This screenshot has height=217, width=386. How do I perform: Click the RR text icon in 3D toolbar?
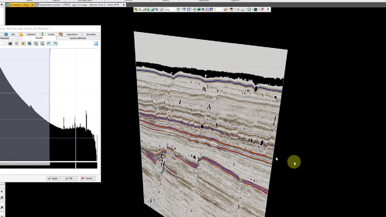click(x=157, y=10)
